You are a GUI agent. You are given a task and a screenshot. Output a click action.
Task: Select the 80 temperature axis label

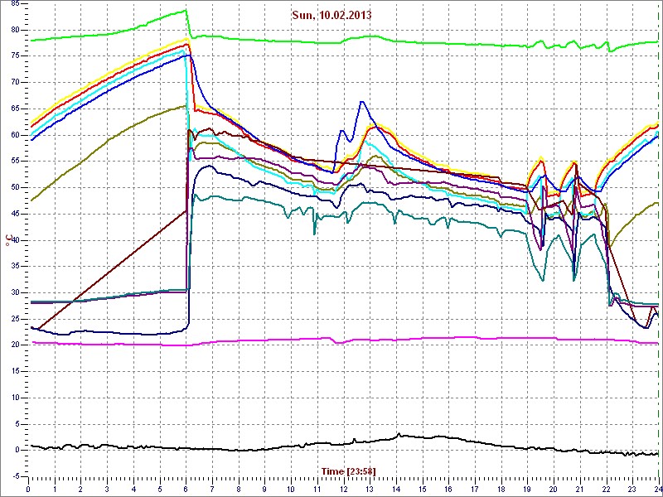click(x=14, y=30)
